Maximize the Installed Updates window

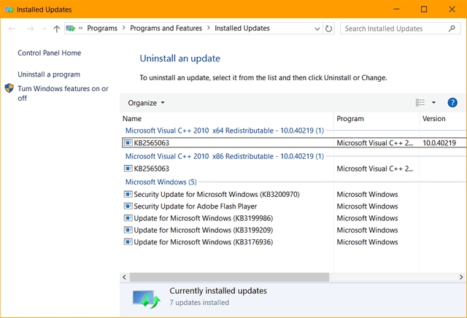424,9
